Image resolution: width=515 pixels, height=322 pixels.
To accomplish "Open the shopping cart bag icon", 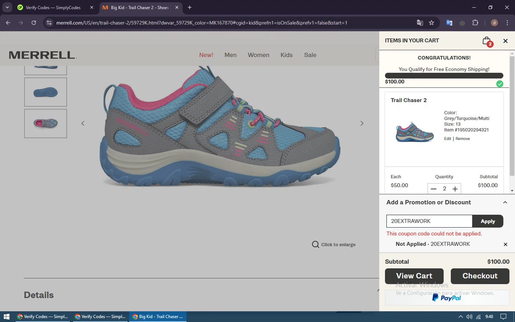I will tap(487, 42).
